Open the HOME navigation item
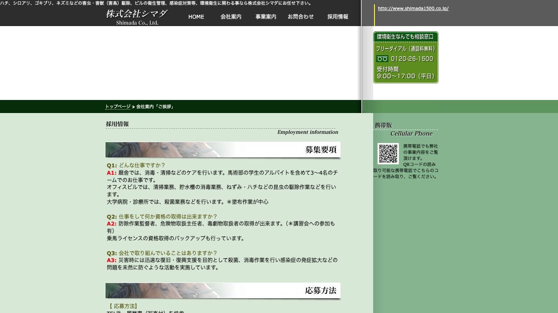This screenshot has width=558, height=313. click(196, 17)
